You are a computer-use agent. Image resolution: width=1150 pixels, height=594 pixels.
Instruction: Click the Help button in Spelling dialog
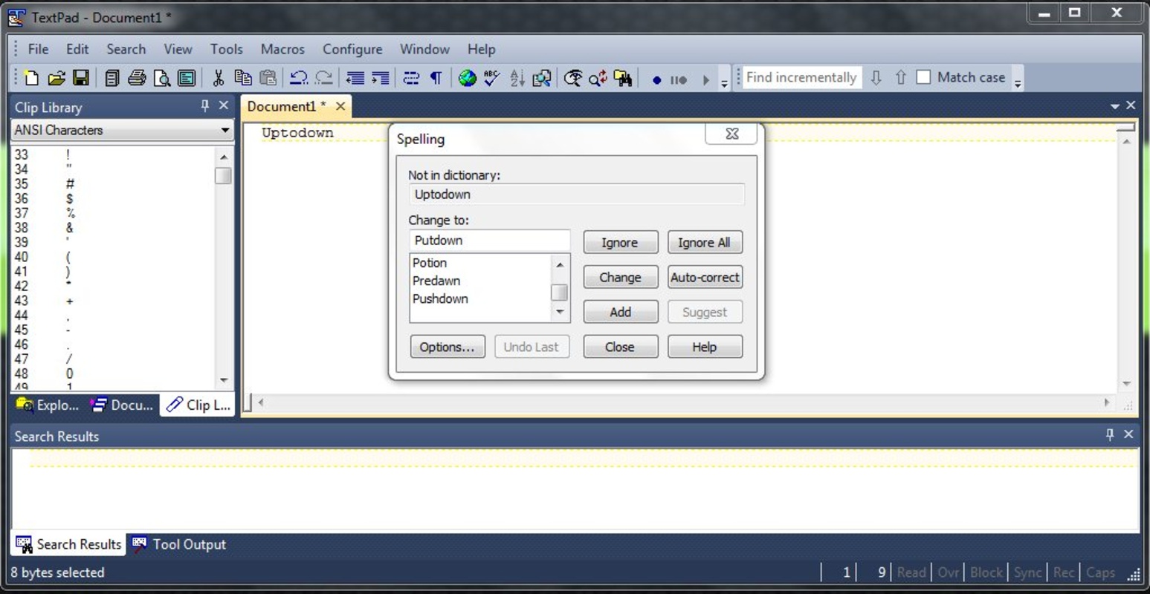tap(704, 347)
